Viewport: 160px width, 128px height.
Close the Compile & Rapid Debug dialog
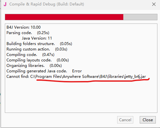click(154, 4)
